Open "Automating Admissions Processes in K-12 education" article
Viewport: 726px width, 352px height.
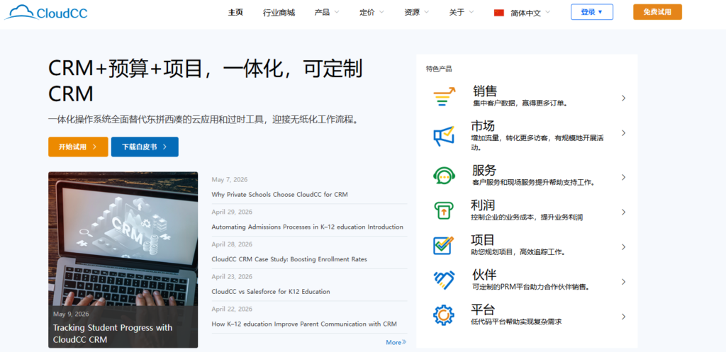click(308, 227)
